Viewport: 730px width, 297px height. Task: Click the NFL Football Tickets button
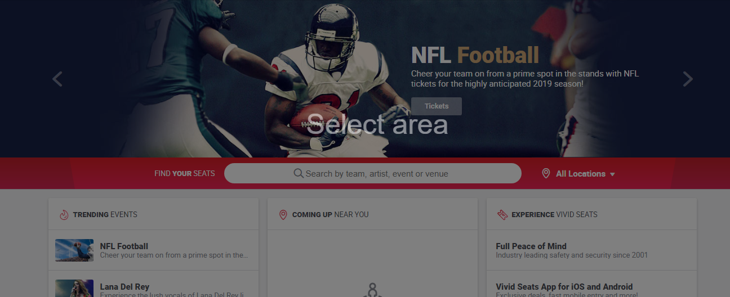tap(437, 106)
